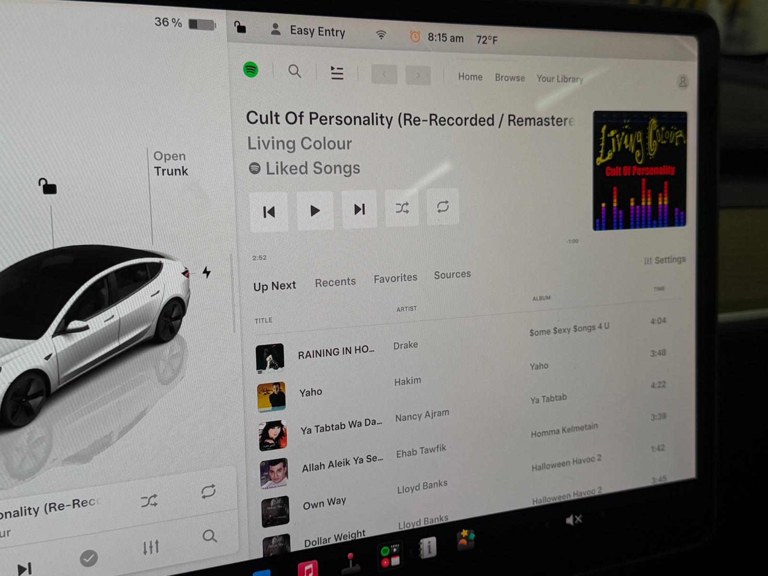Select album $ome $exy $ongs 4 U

(569, 329)
